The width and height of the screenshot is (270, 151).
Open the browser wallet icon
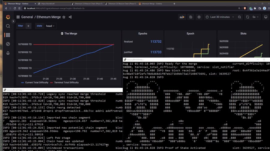coord(260,8)
